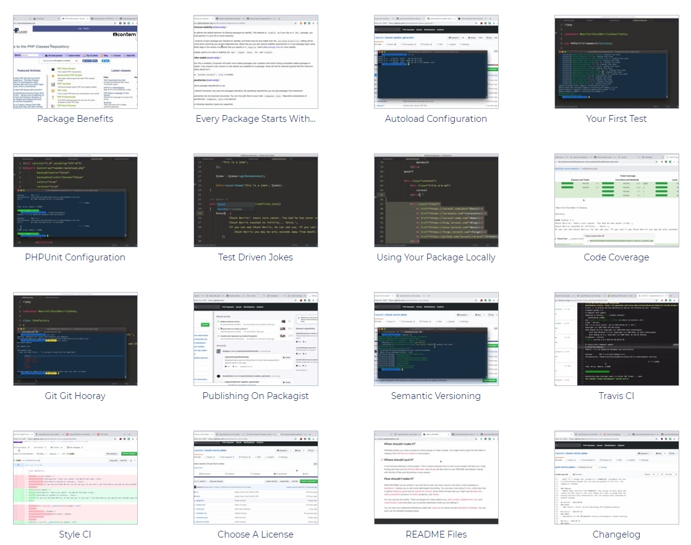Open the Package Benefits video thumbnail
The height and width of the screenshot is (545, 691).
pyautogui.click(x=75, y=62)
